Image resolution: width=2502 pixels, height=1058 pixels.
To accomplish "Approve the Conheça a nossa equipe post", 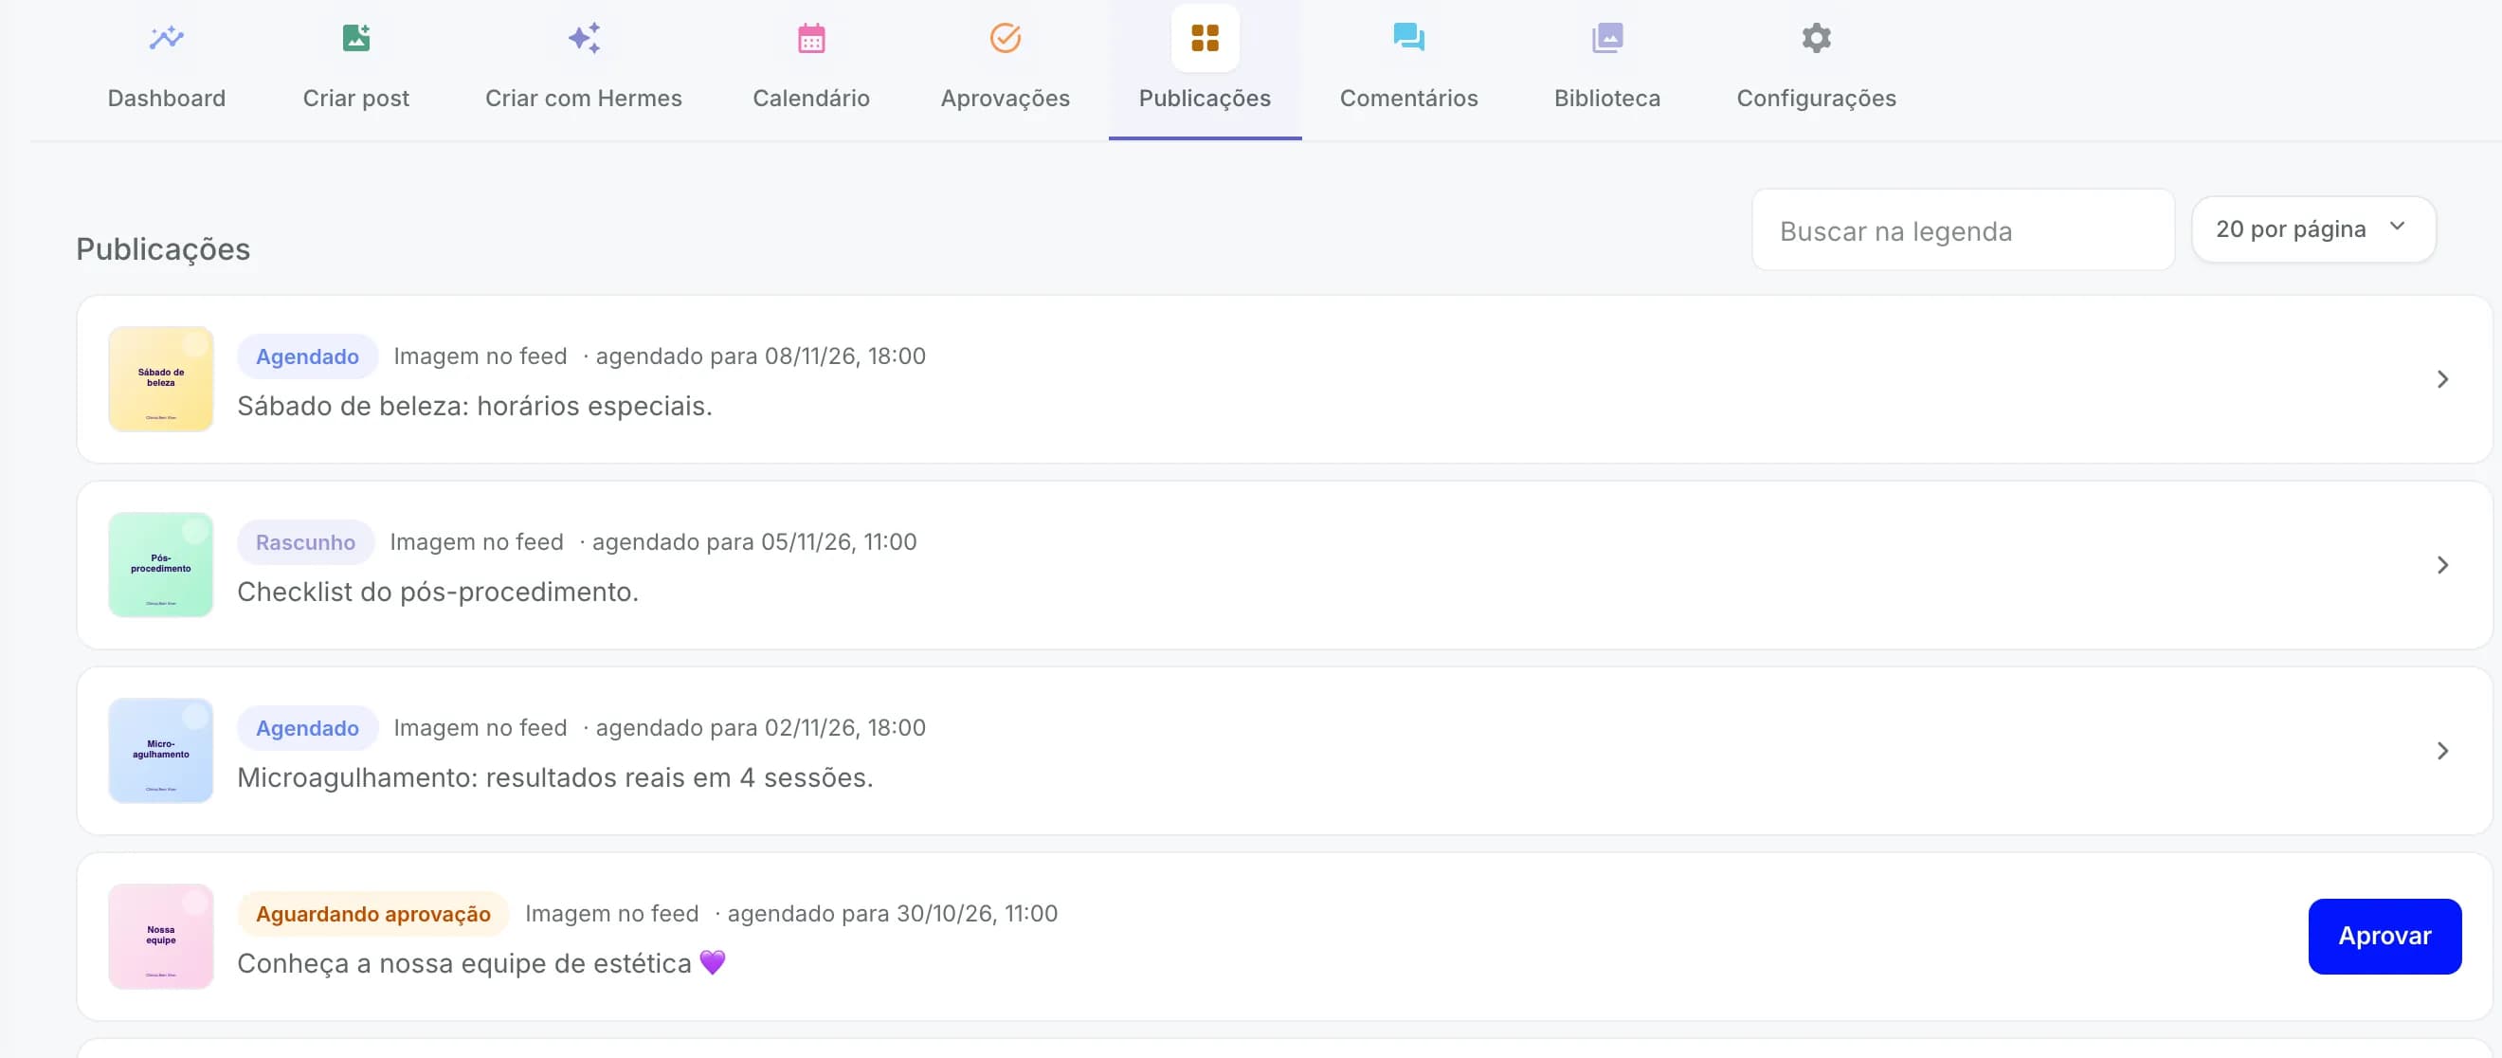I will pos(2384,936).
